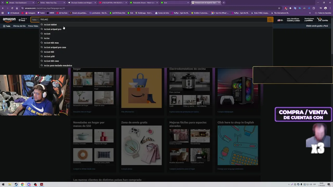Click the Amazon logo
The width and height of the screenshot is (333, 187).
coord(9,20)
